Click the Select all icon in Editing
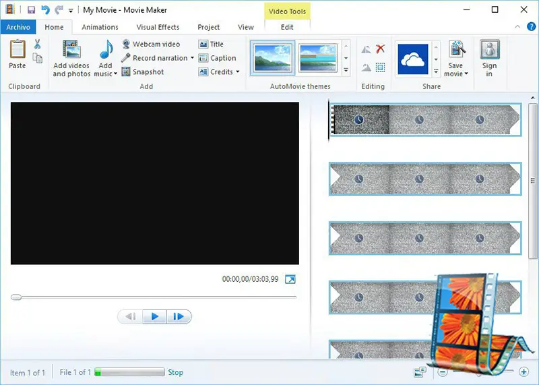This screenshot has height=385, width=539. (x=380, y=67)
